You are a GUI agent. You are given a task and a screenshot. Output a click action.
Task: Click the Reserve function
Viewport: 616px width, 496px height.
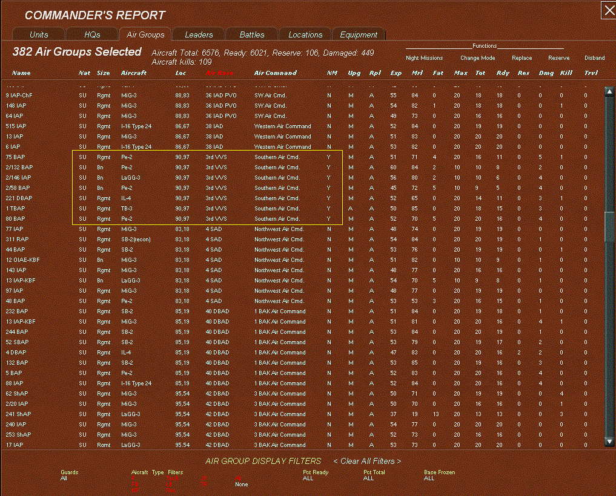pyautogui.click(x=558, y=57)
